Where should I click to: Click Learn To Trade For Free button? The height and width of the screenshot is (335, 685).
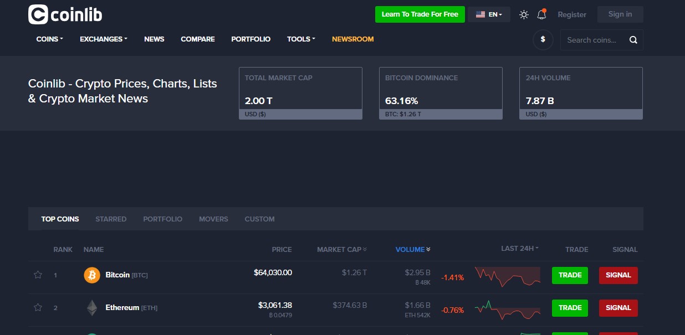click(420, 14)
